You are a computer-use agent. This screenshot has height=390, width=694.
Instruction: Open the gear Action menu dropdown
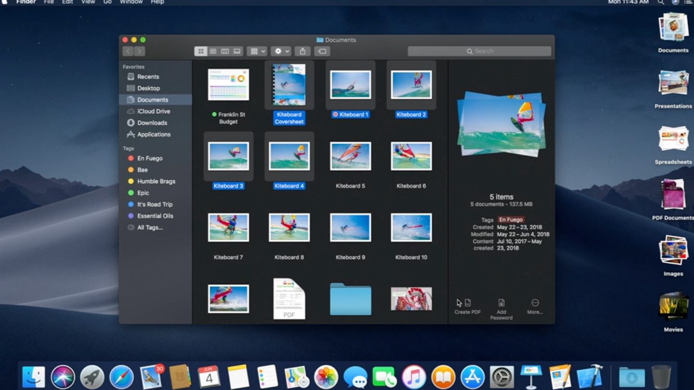pyautogui.click(x=282, y=51)
